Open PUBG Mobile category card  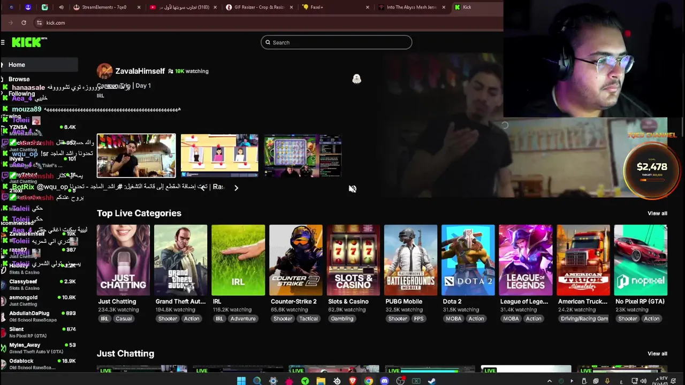[410, 260]
